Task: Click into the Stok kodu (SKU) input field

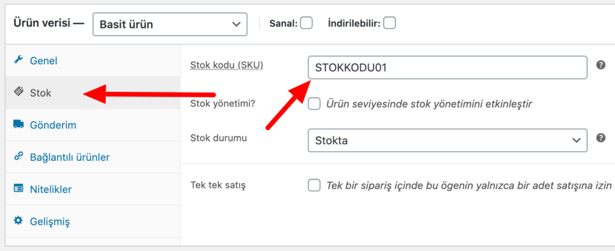Action: [447, 67]
